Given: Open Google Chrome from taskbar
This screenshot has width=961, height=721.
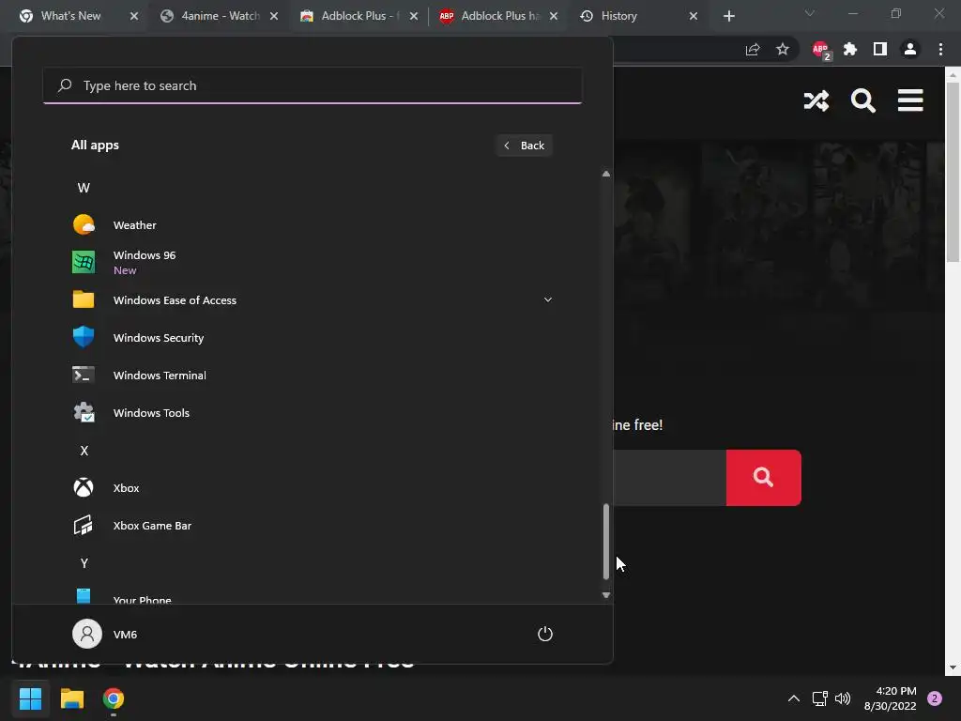Looking at the screenshot, I should coord(114,698).
